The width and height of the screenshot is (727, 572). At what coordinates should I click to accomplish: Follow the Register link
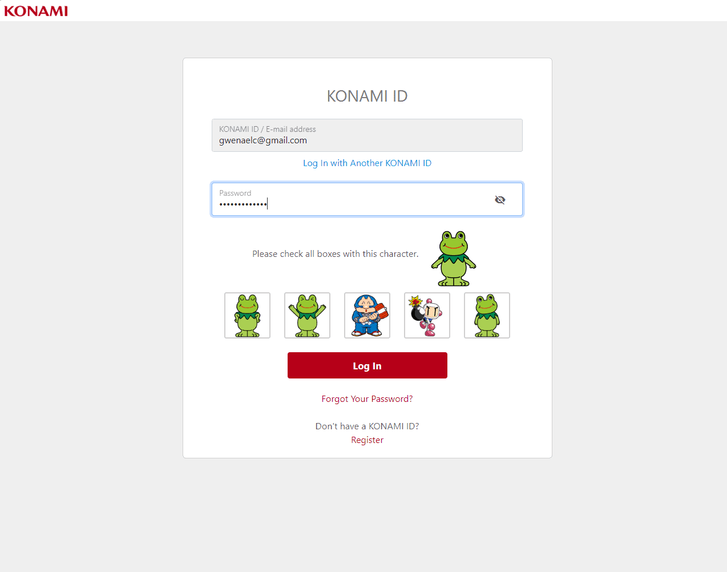coord(367,440)
